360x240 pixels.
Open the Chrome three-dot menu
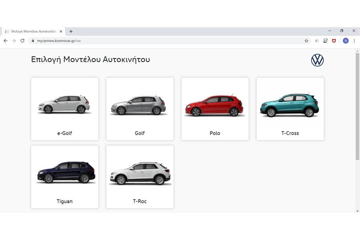point(354,40)
